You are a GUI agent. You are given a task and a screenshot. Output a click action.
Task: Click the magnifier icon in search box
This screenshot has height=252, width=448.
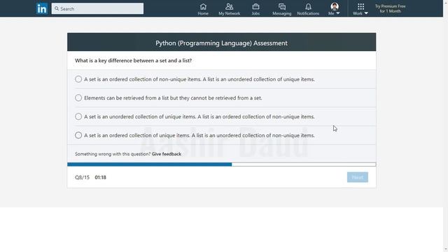(x=57, y=8)
